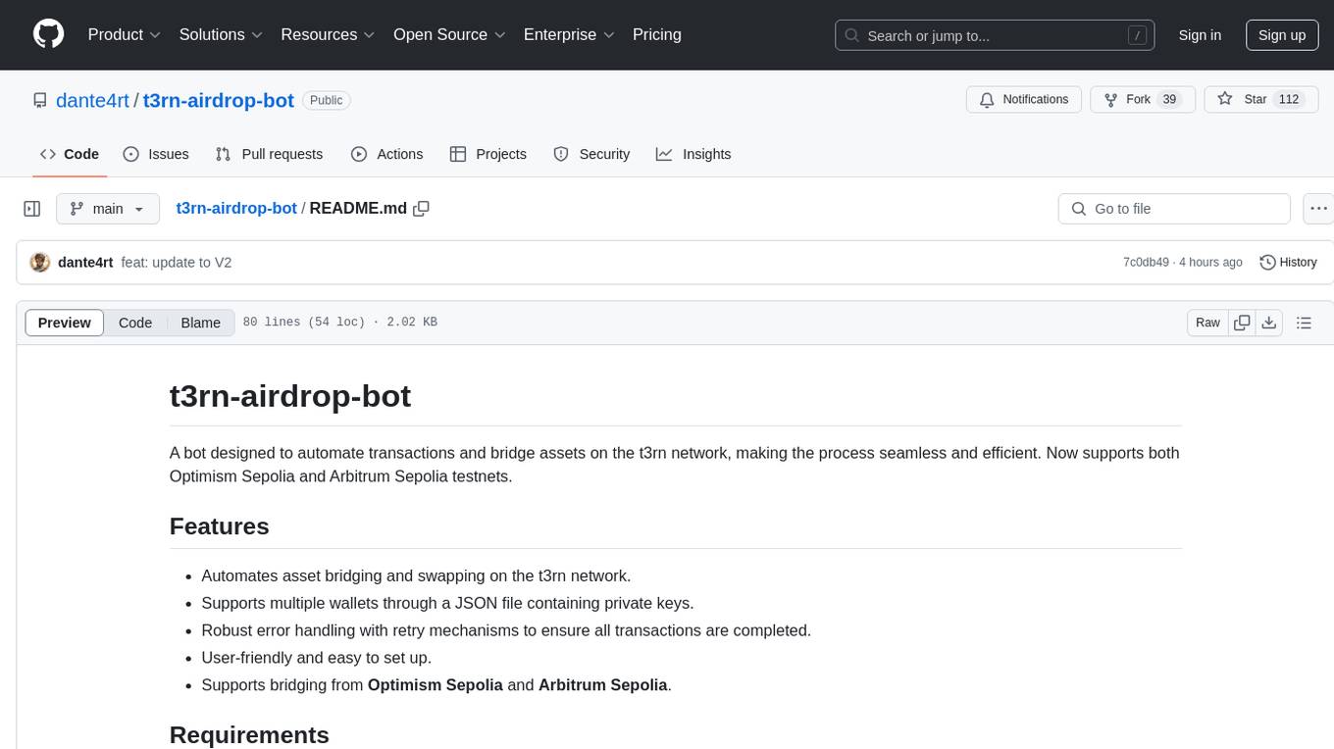Image resolution: width=1334 pixels, height=749 pixels.
Task: Copy the README.md file path
Action: point(422,208)
